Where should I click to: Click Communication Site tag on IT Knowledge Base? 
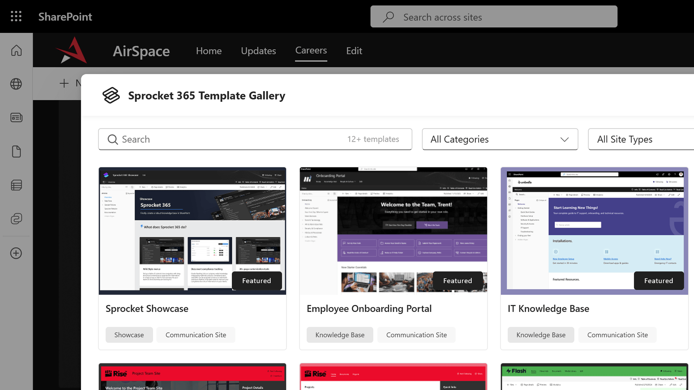click(617, 335)
